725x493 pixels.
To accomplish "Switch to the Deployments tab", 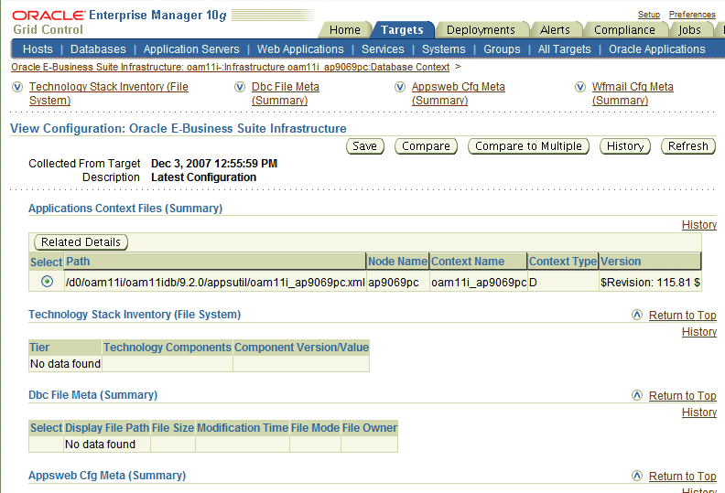I will tap(481, 30).
